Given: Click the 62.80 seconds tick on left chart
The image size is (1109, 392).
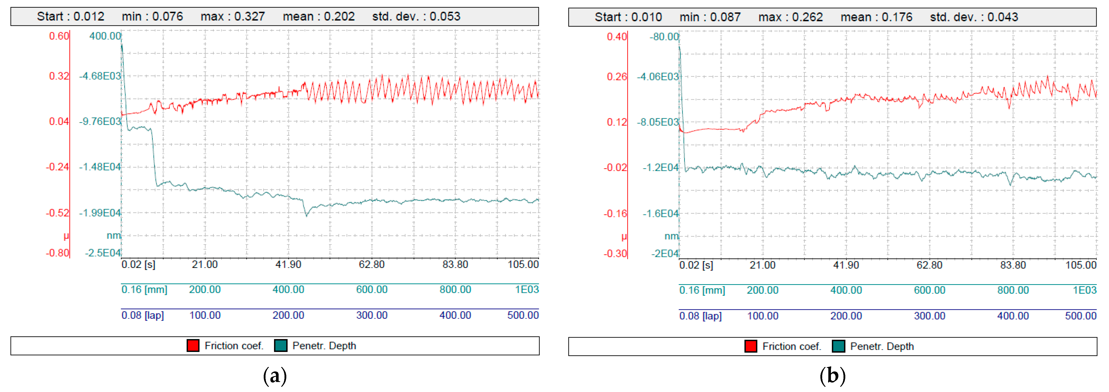Looking at the screenshot, I should 372,264.
